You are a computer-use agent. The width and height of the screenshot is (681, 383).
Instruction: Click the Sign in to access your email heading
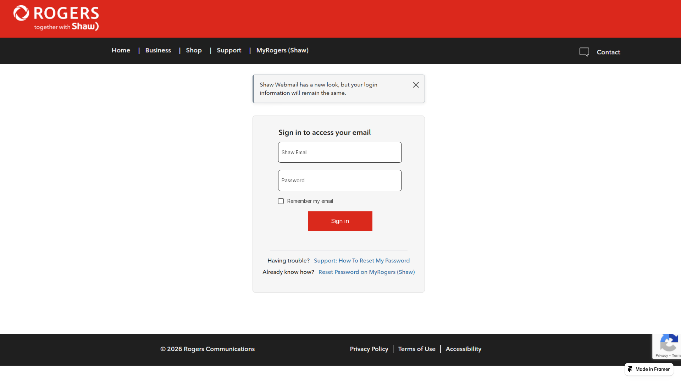tap(325, 133)
